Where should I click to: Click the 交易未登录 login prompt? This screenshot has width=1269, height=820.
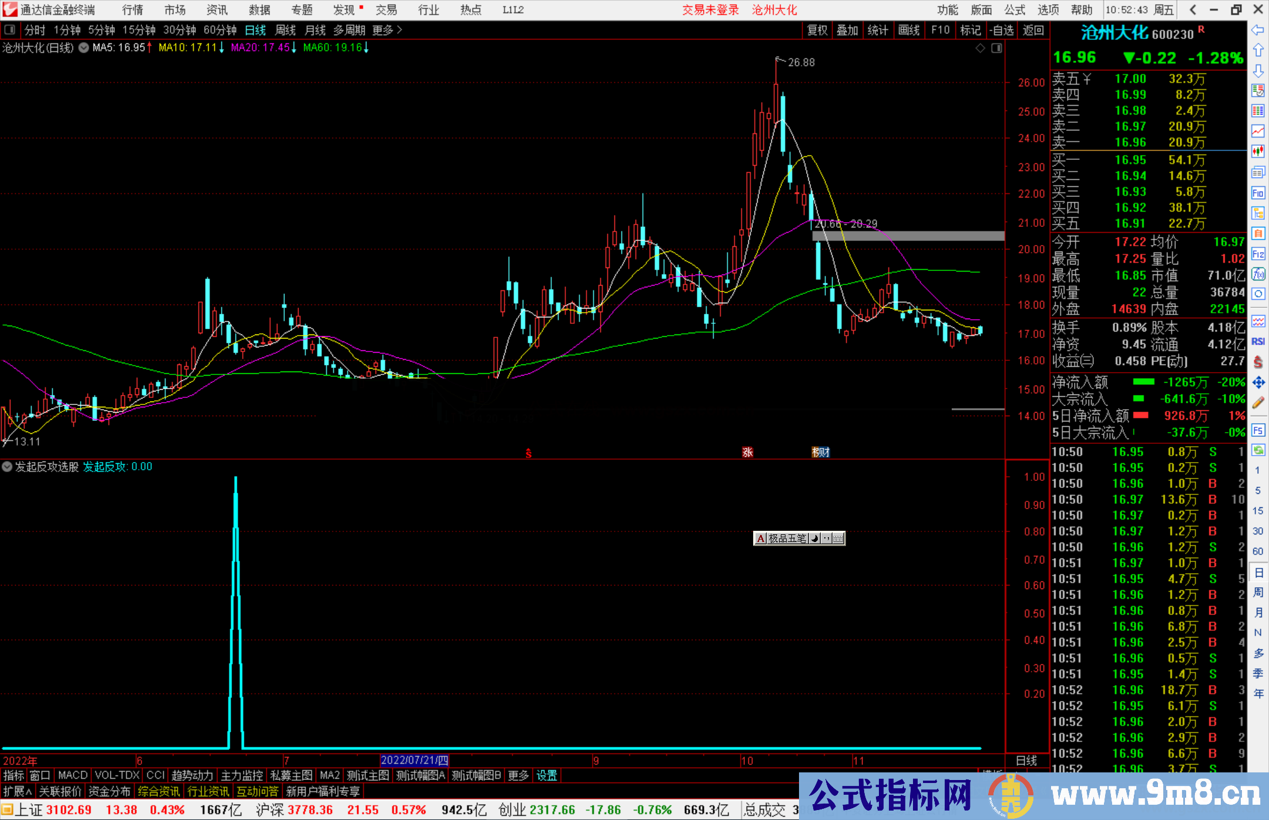(710, 10)
